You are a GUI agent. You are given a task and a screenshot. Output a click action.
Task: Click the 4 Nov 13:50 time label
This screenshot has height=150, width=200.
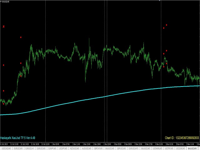click(138, 144)
